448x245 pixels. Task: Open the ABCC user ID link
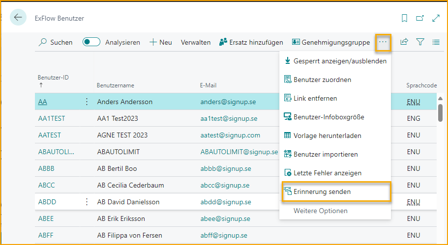46,185
